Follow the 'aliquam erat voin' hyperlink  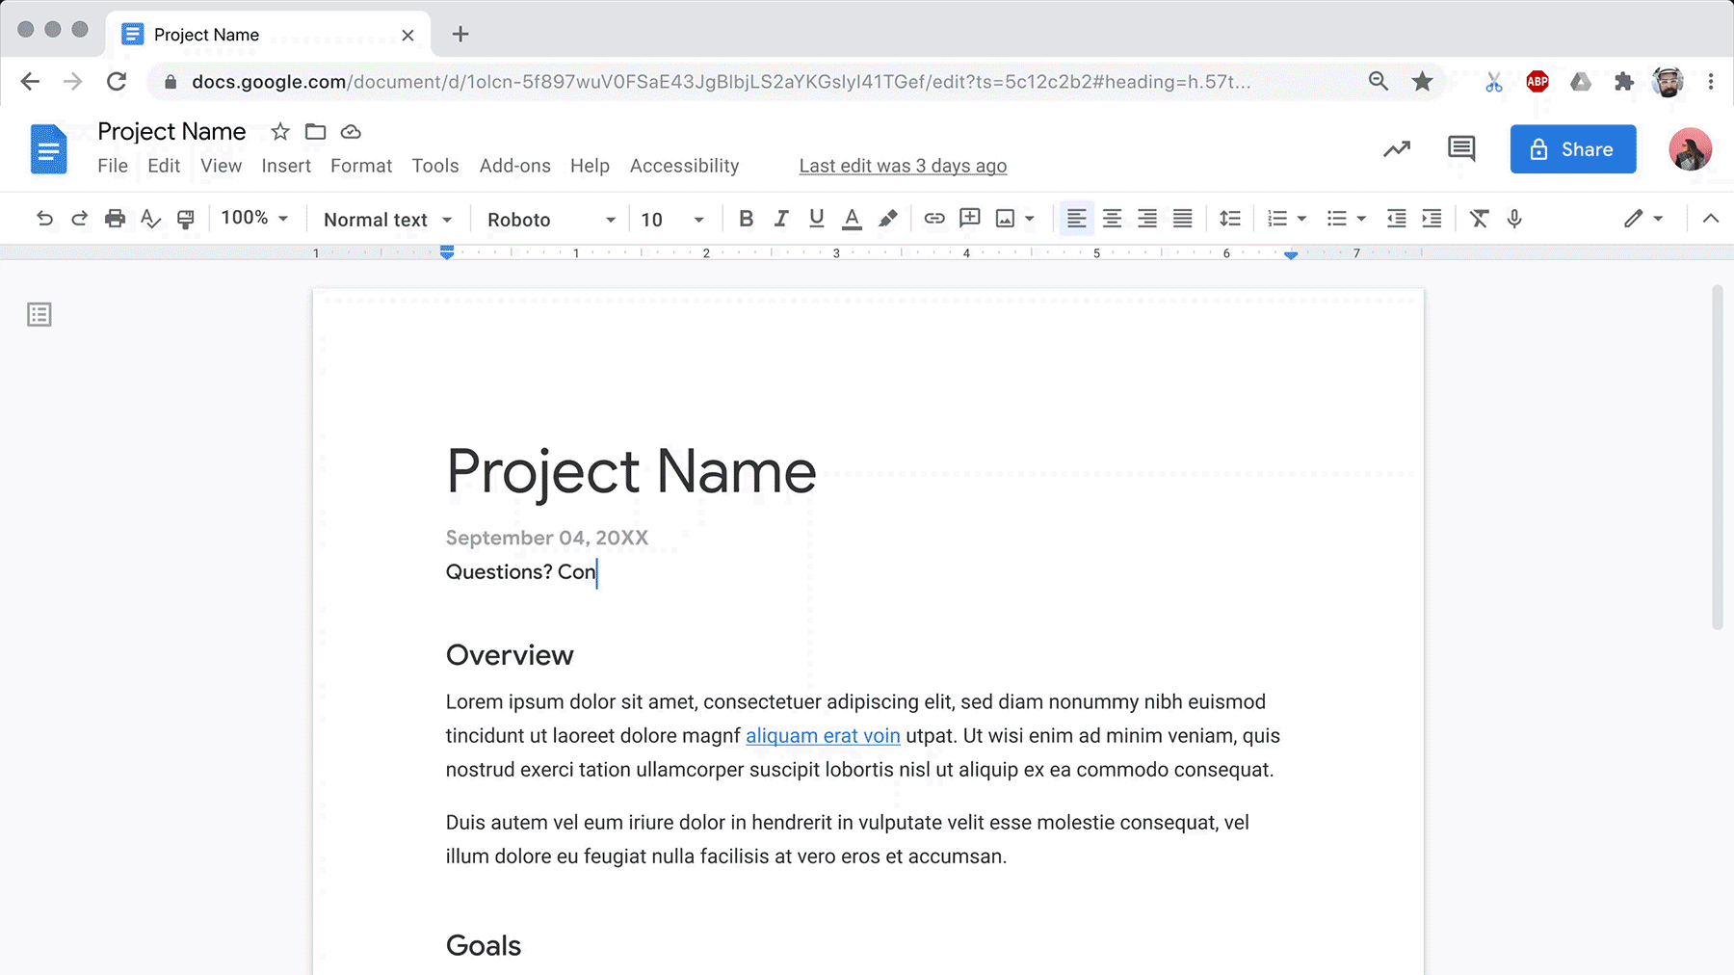coord(823,736)
